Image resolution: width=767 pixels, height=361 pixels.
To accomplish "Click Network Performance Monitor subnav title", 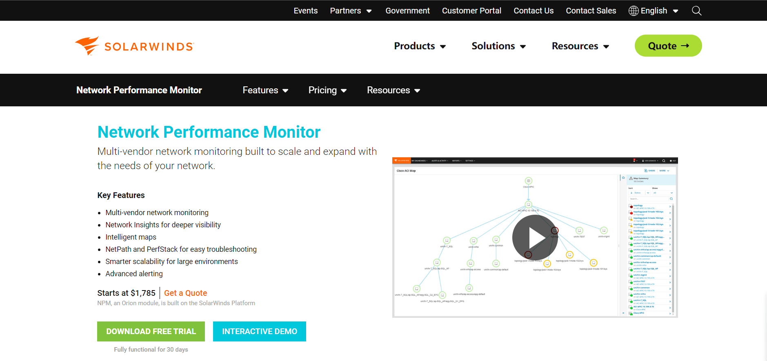I will click(139, 90).
